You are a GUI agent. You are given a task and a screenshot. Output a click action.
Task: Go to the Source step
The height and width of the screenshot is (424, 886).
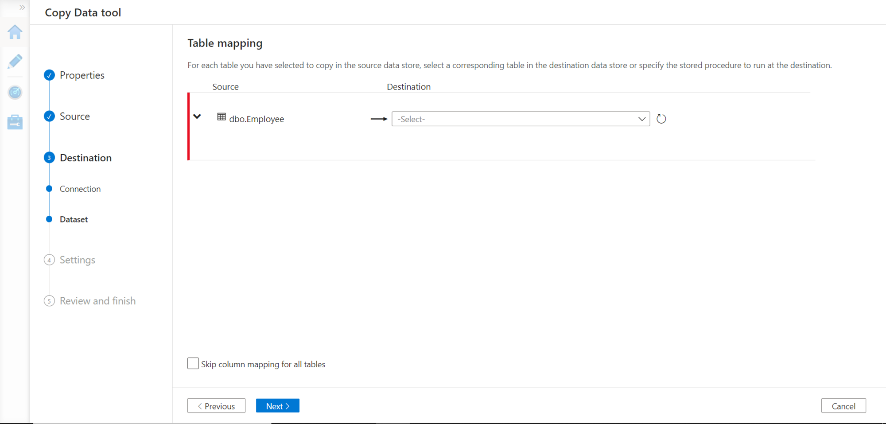coord(75,116)
